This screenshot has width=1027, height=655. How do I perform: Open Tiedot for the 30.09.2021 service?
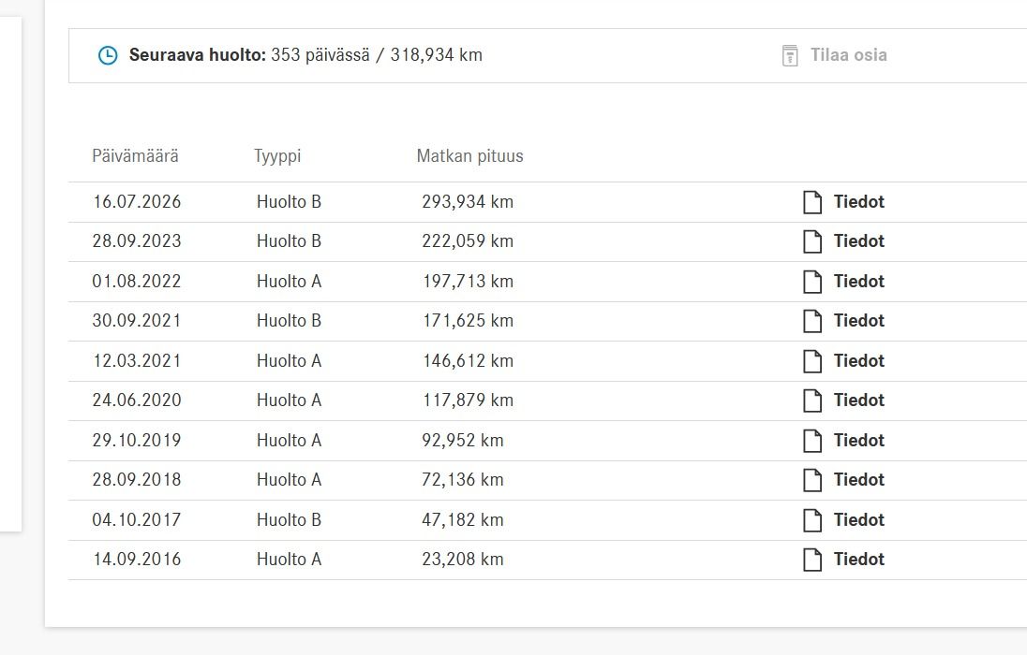coord(858,320)
